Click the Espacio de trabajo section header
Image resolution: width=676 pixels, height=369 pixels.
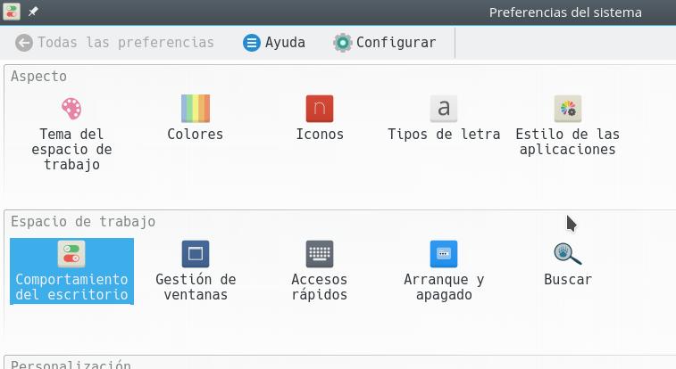pos(83,221)
